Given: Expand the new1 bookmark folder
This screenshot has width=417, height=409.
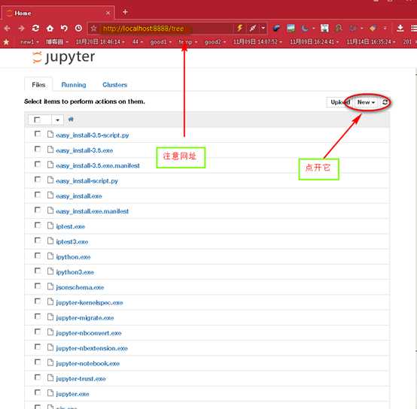Looking at the screenshot, I should [29, 42].
